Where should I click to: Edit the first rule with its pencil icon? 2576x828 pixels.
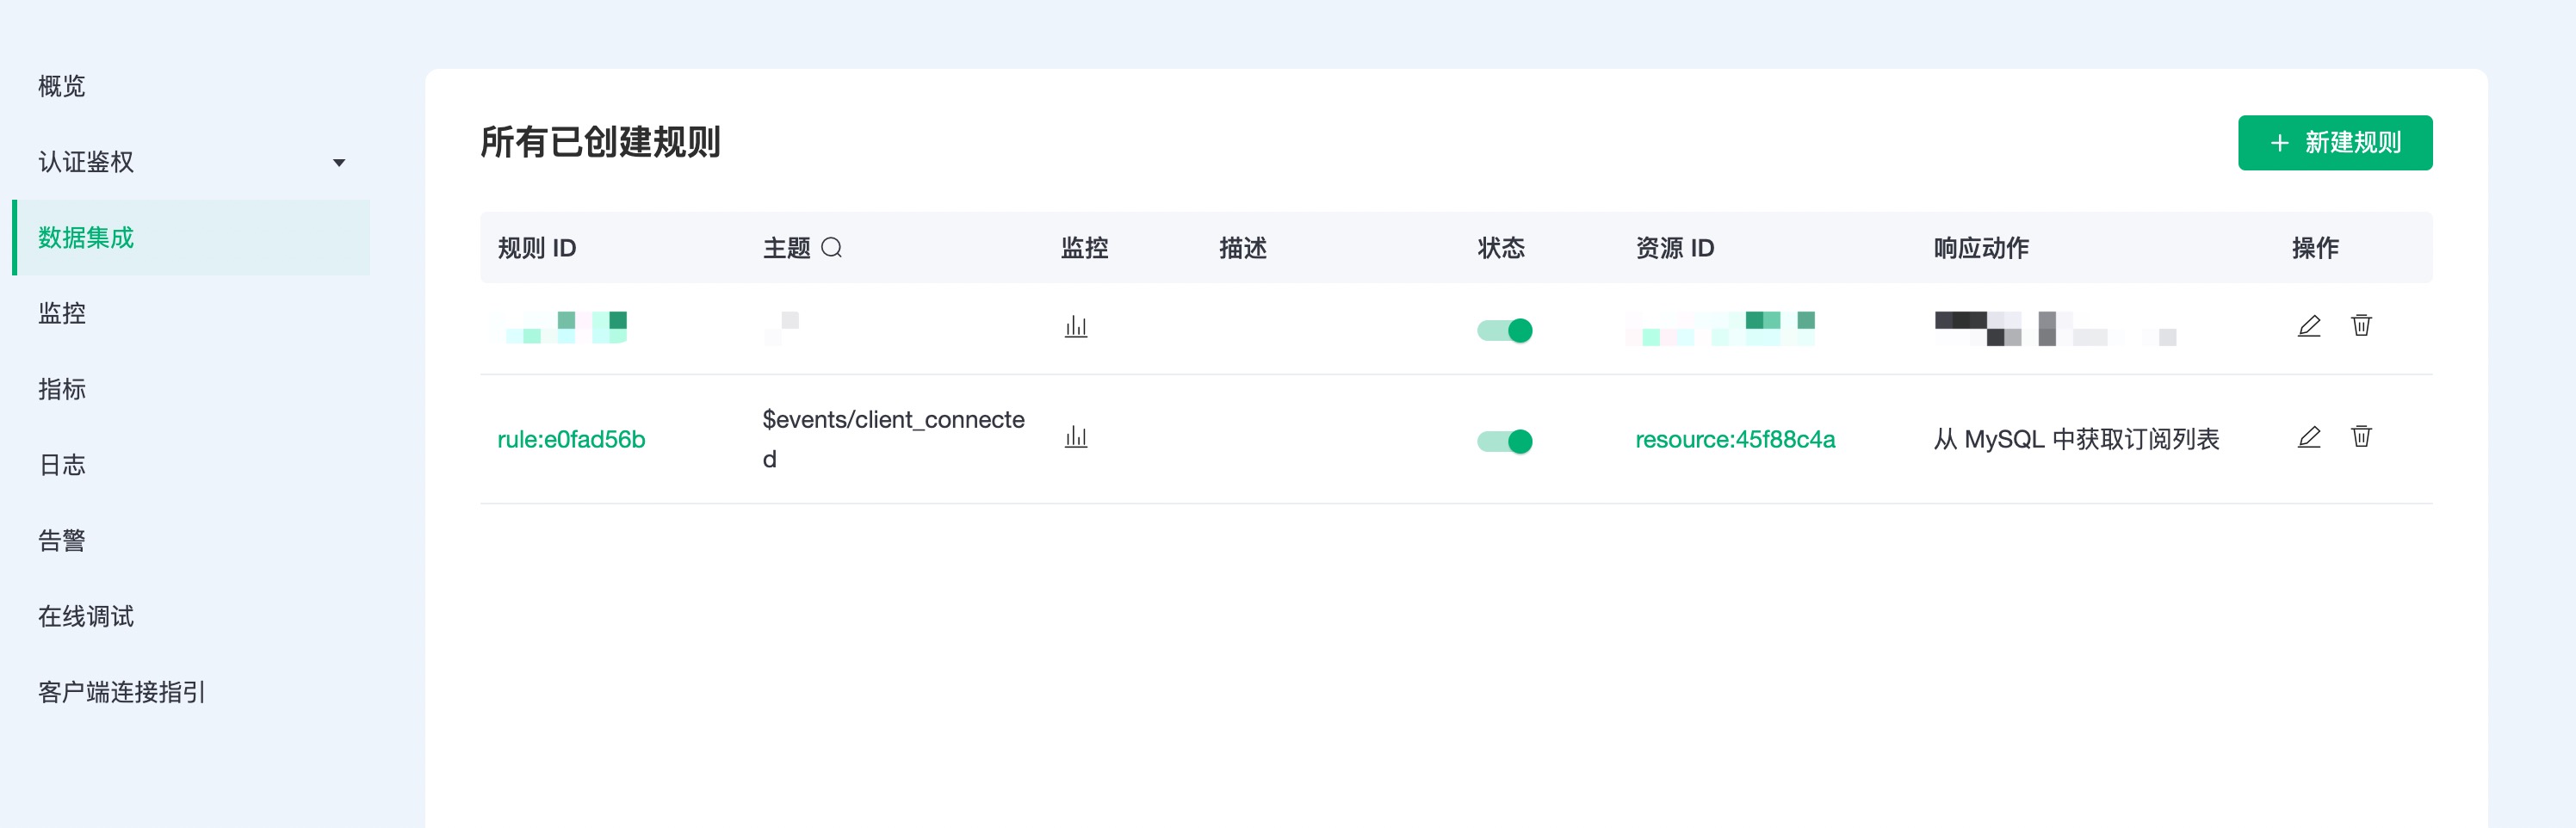tap(2310, 325)
